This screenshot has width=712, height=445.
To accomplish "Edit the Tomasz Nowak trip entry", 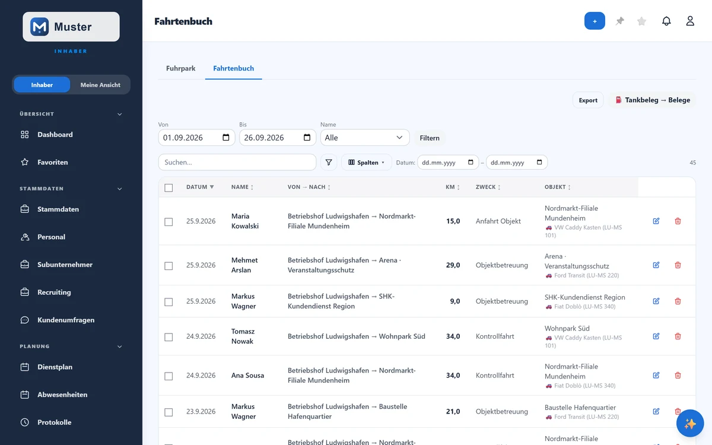I will [x=656, y=336].
